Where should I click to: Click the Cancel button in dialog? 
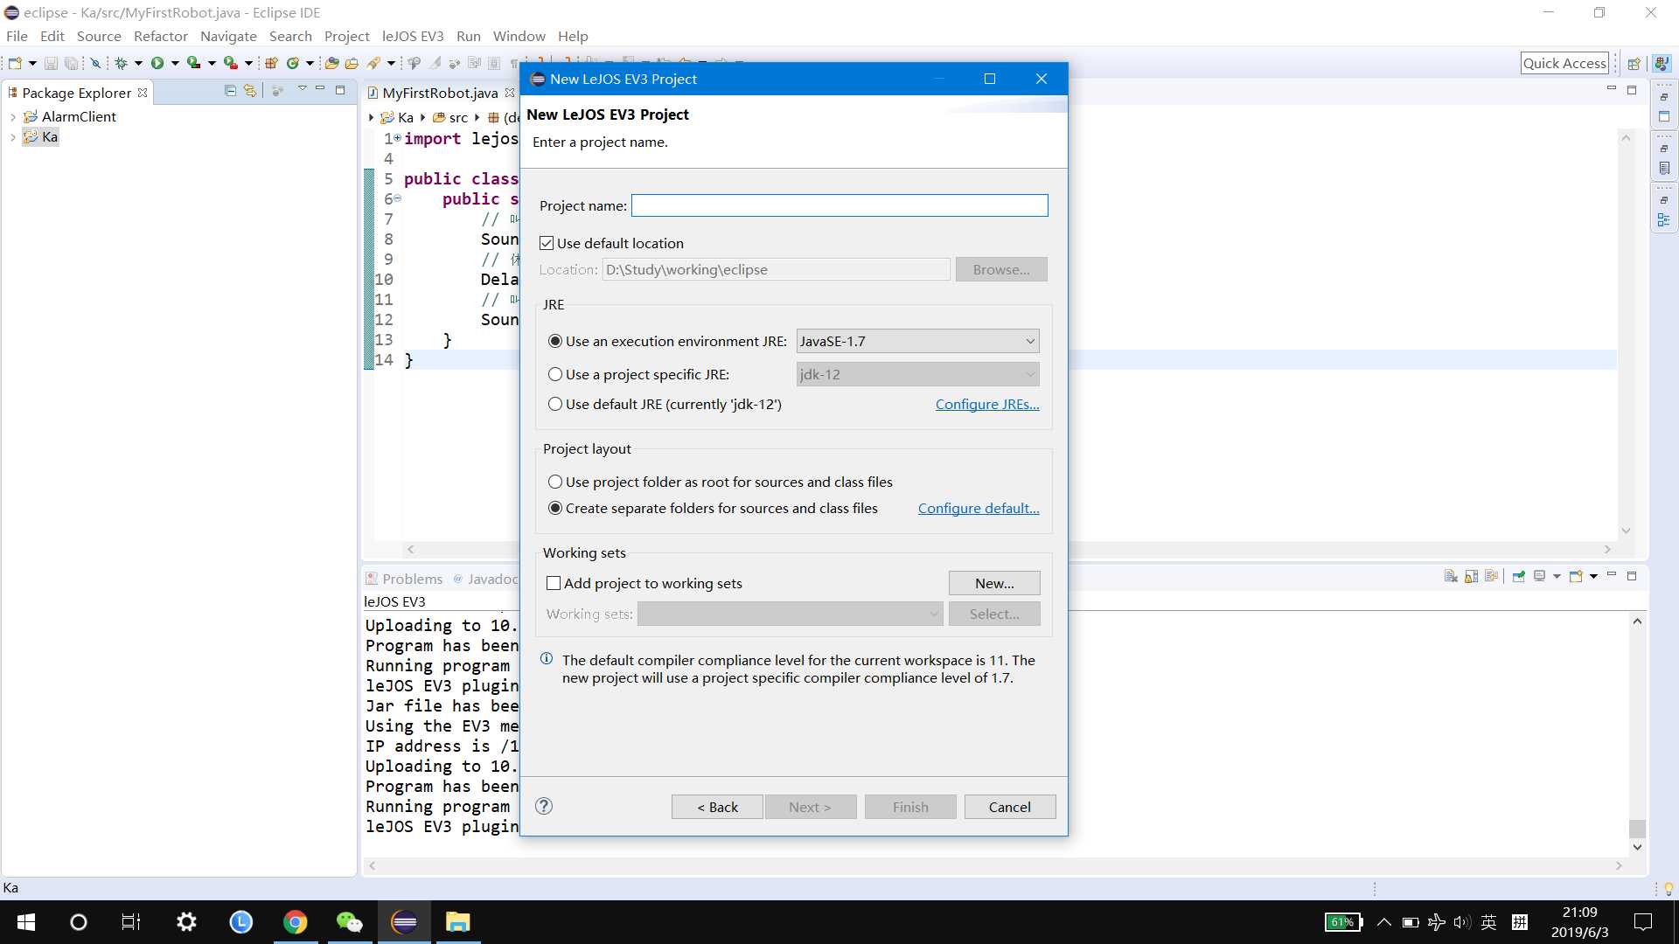click(1010, 807)
